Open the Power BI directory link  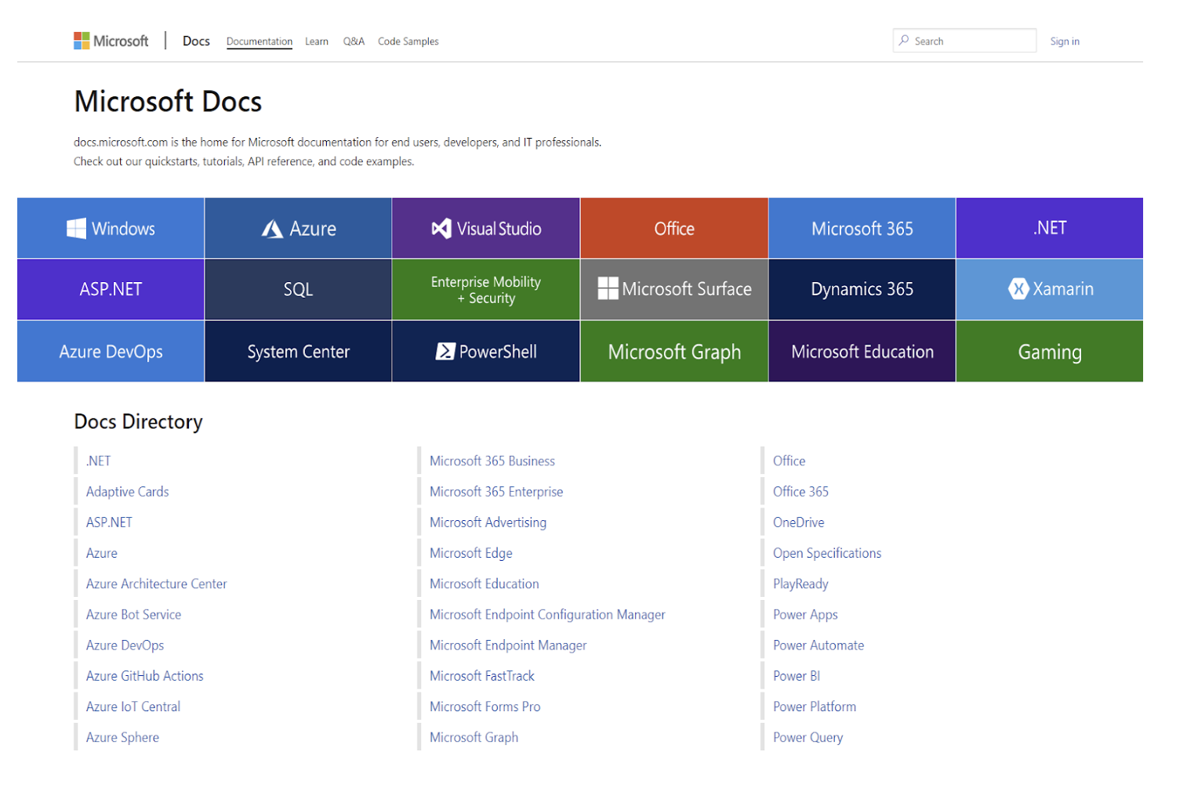coord(796,676)
